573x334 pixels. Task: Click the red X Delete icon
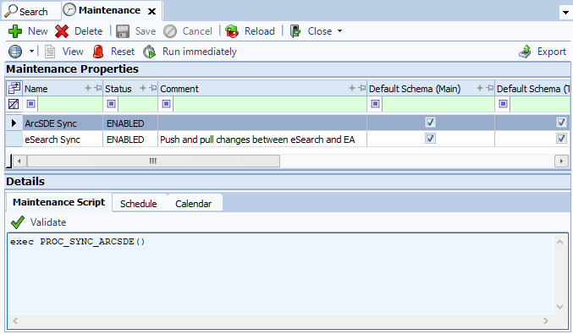[x=62, y=31]
